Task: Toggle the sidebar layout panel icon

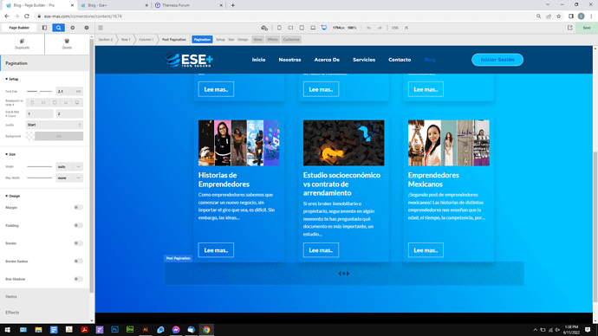Action: click(x=44, y=28)
